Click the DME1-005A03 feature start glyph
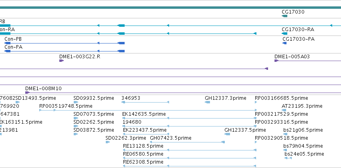 (x=276, y=61)
